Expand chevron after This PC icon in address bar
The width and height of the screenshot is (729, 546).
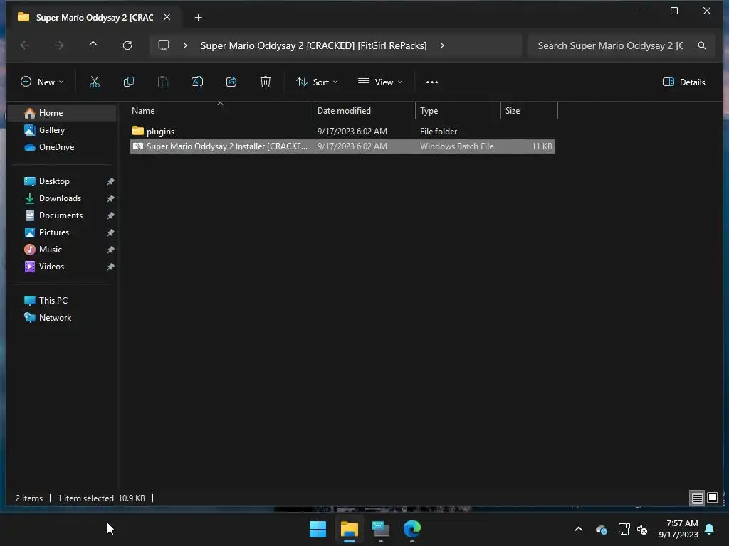point(185,45)
